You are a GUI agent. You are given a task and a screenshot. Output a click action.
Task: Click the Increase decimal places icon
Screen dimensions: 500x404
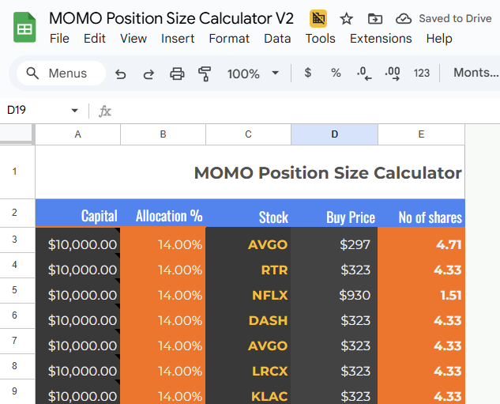point(392,74)
